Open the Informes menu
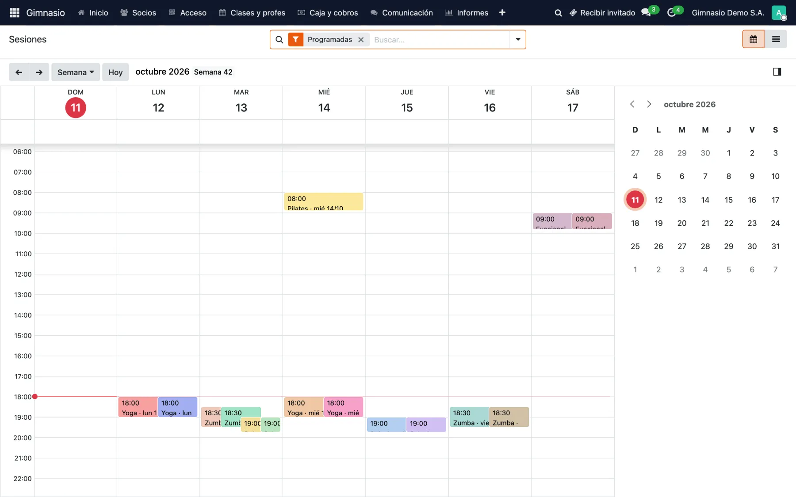The width and height of the screenshot is (796, 497). [467, 13]
